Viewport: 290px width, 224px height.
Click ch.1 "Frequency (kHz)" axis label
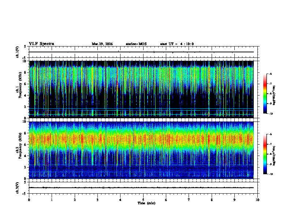click(20, 85)
